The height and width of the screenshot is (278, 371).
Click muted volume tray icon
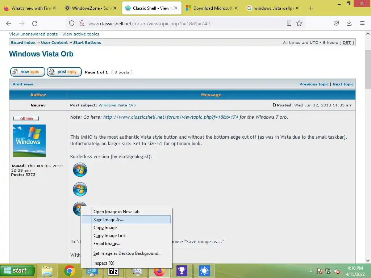(x=337, y=271)
